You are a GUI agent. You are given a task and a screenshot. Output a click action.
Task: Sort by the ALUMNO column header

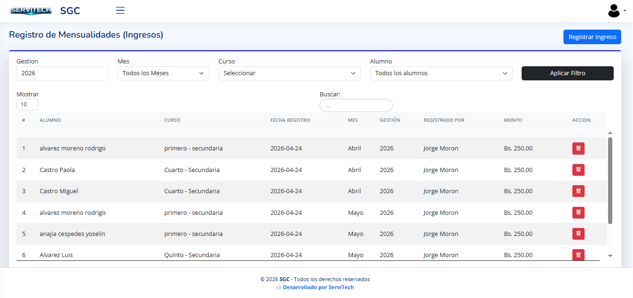[50, 120]
